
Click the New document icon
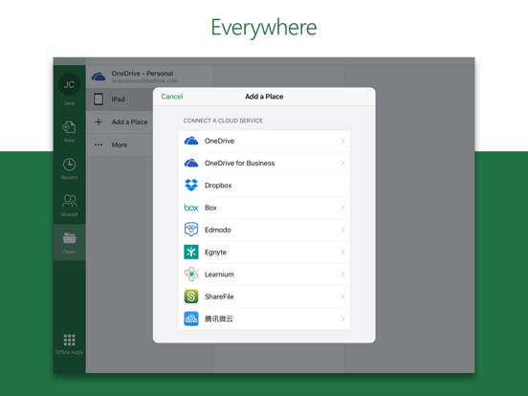pyautogui.click(x=69, y=127)
